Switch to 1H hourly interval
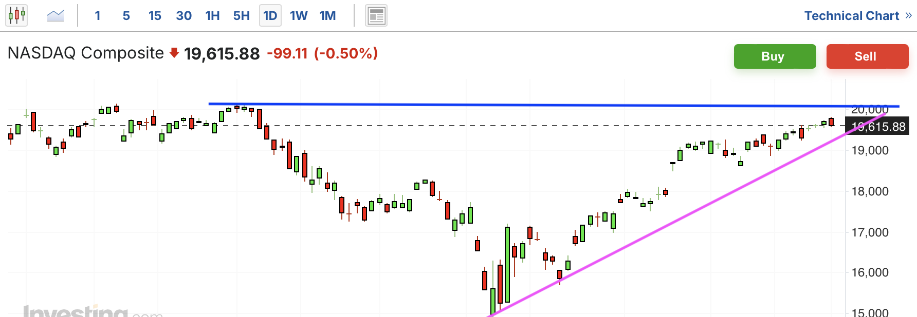The image size is (917, 317). pos(212,15)
